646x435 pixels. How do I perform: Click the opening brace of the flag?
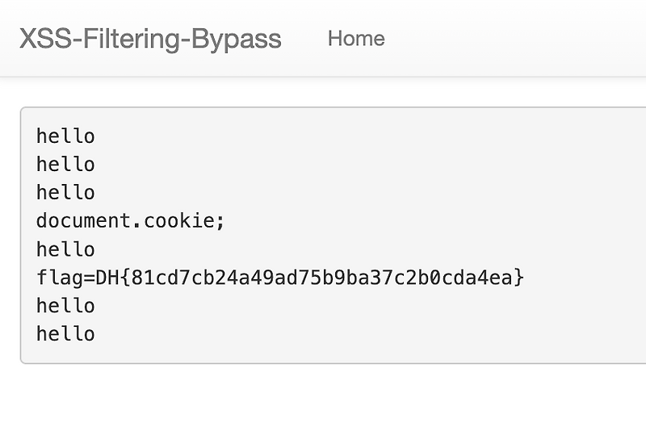(x=125, y=278)
